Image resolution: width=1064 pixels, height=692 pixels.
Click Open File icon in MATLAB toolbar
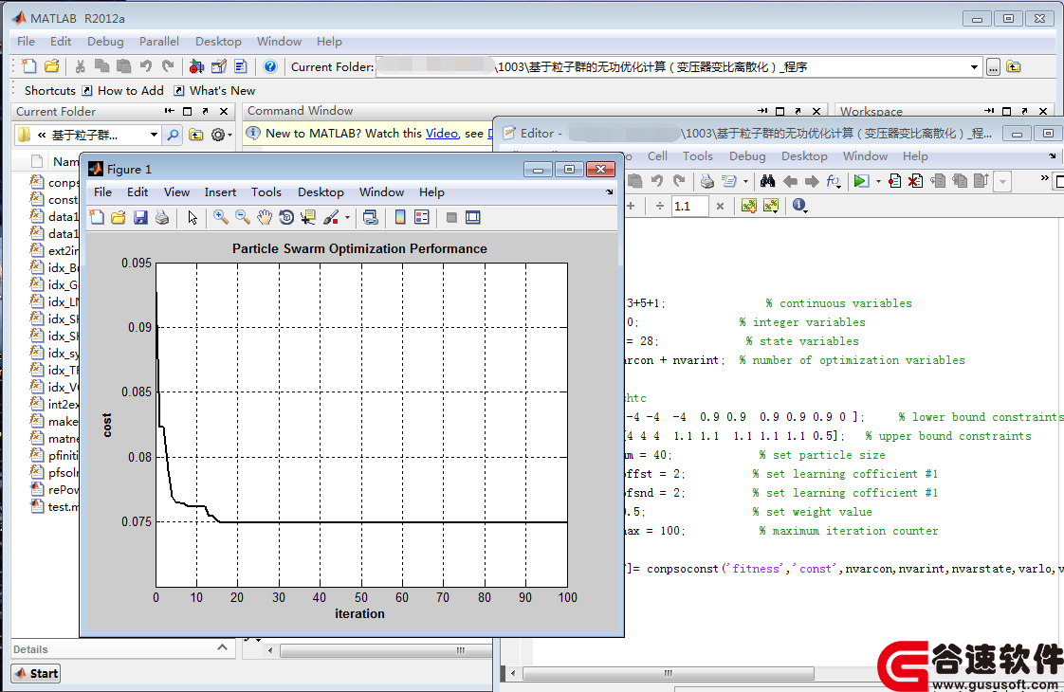tap(51, 66)
